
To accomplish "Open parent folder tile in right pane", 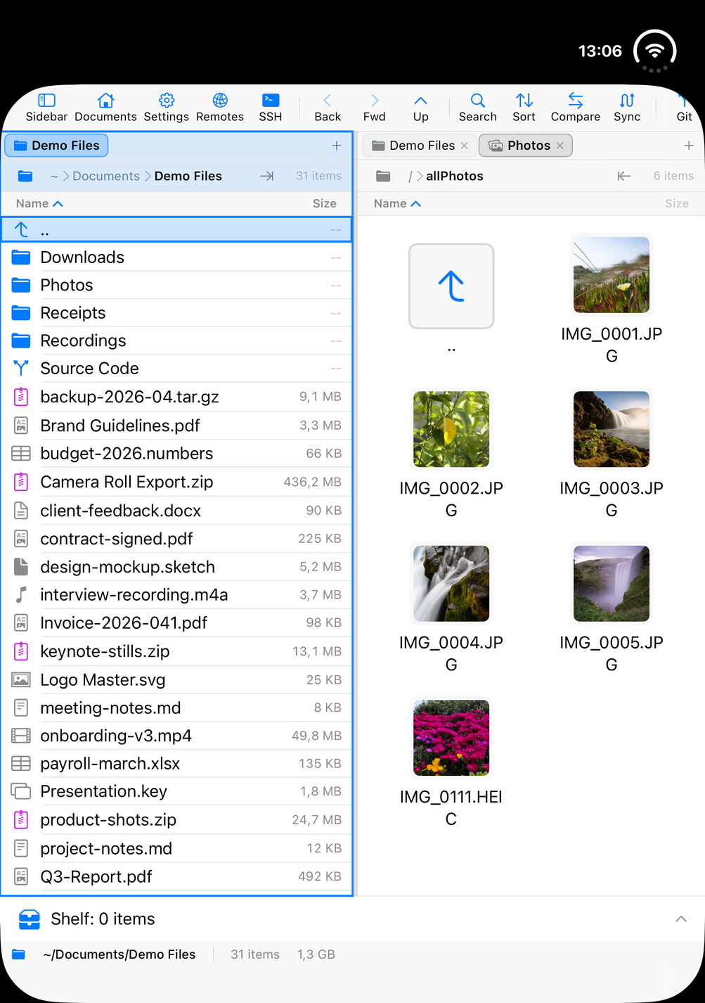I will [451, 286].
